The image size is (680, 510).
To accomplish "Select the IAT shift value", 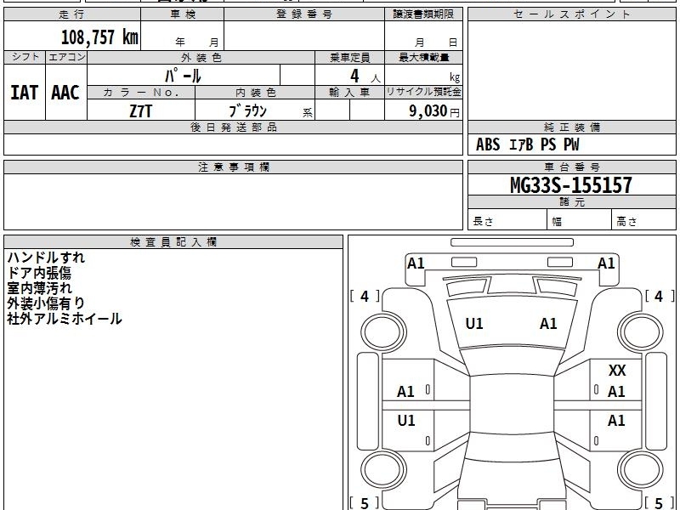I will (x=25, y=93).
